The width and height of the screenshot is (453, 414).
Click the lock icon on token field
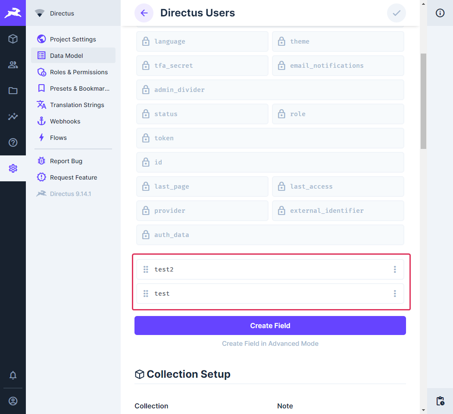click(x=146, y=138)
